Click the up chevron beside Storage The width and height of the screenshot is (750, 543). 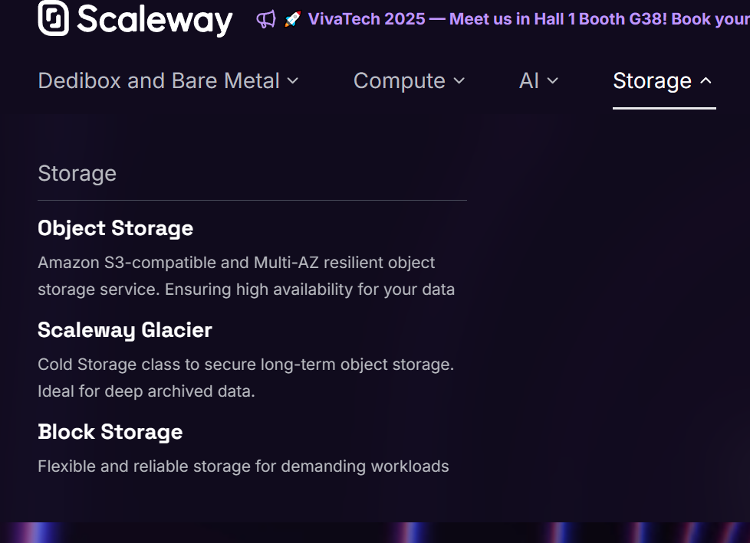tap(706, 80)
